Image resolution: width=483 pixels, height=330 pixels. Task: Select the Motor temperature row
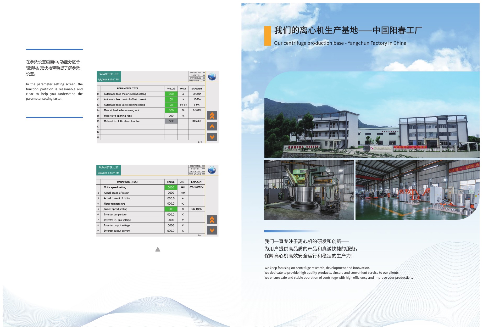(151, 204)
